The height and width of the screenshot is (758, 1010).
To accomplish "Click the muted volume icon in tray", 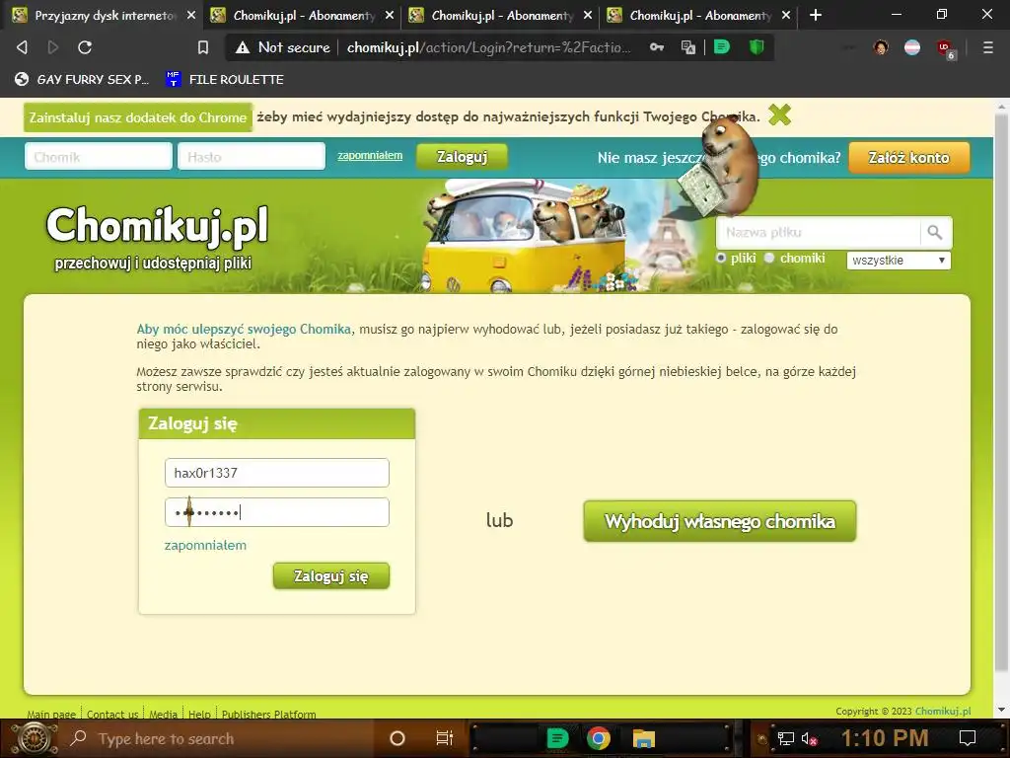I will pos(809,738).
